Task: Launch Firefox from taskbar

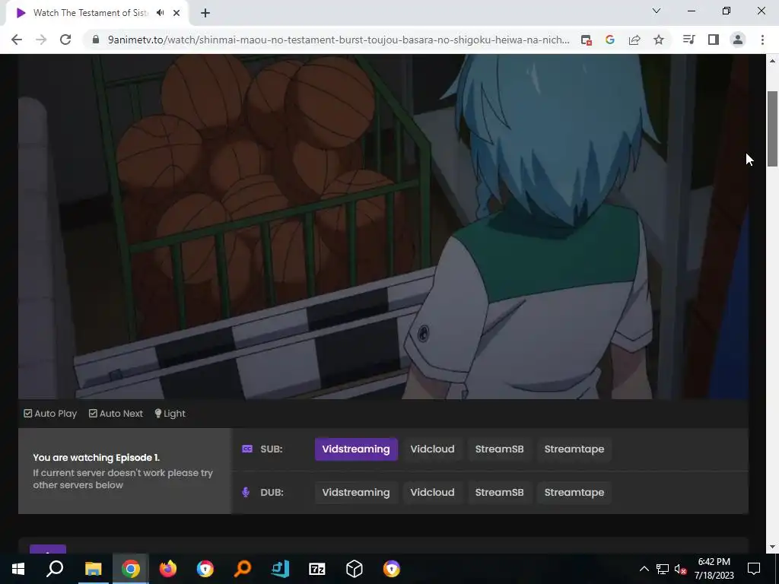Action: [x=168, y=569]
